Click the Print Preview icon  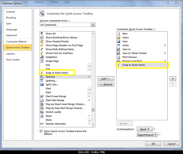coord(119,57)
